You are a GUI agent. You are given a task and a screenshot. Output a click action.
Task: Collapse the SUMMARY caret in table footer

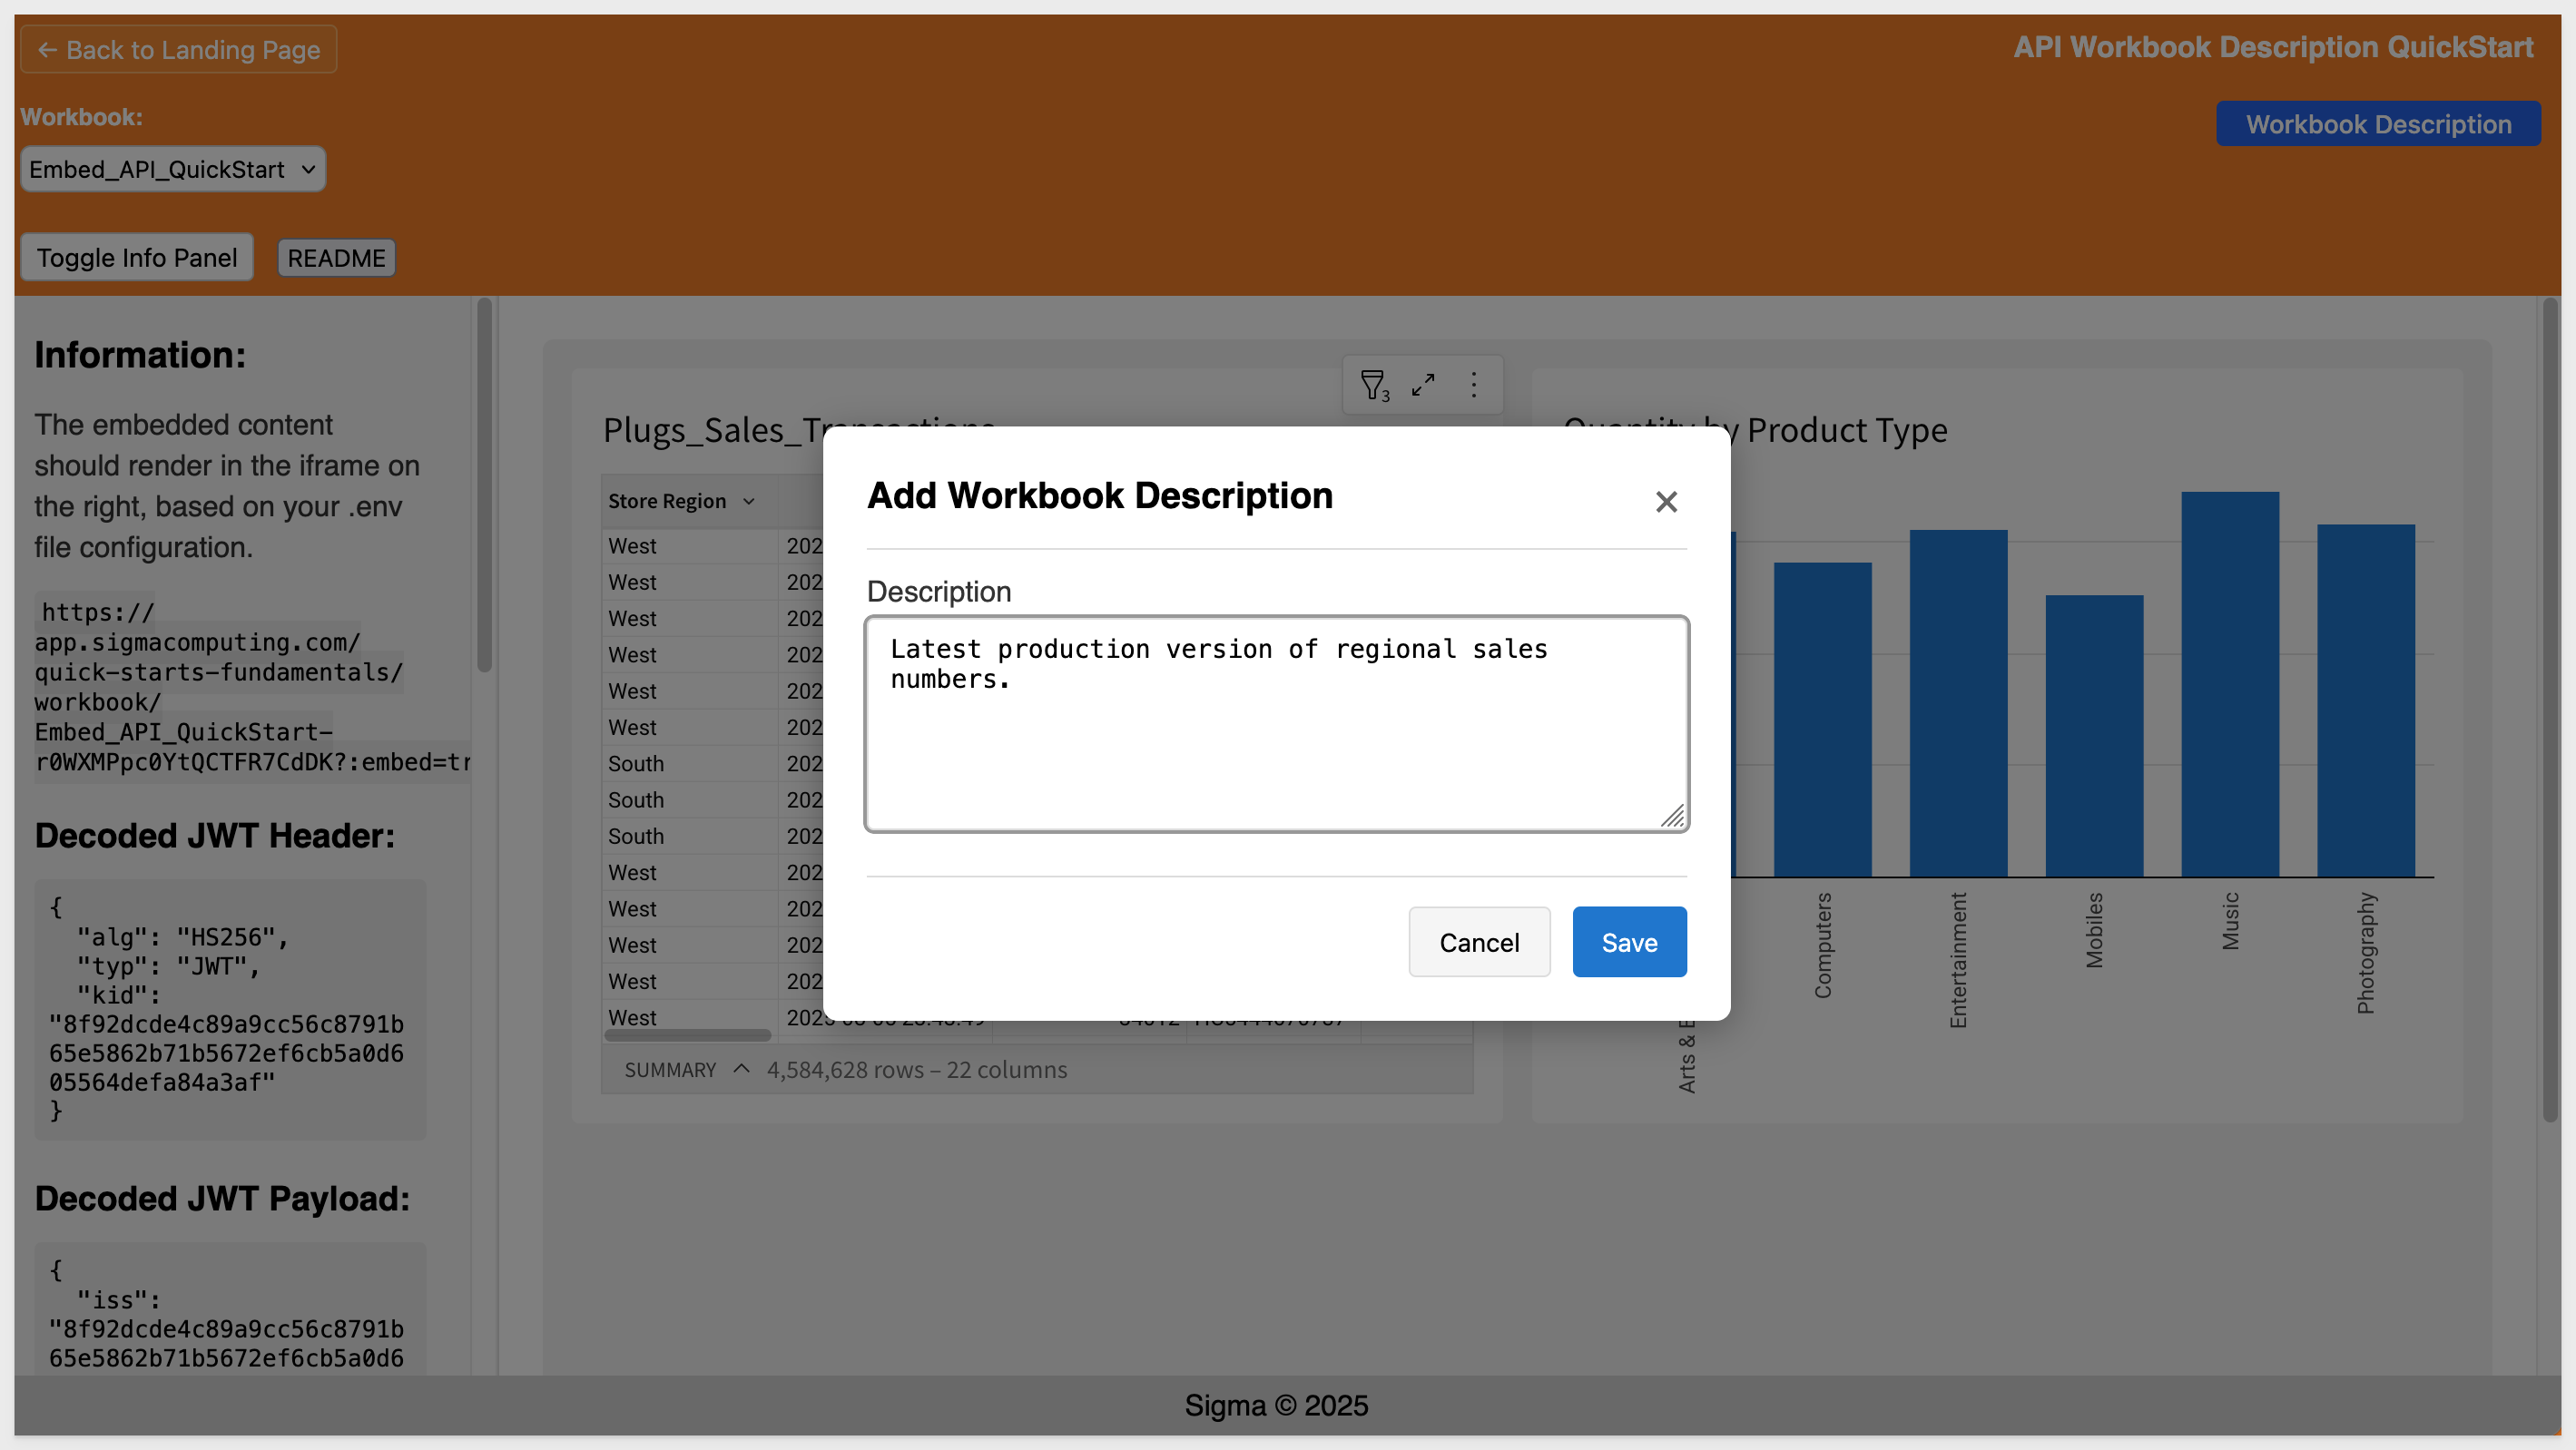click(x=741, y=1069)
